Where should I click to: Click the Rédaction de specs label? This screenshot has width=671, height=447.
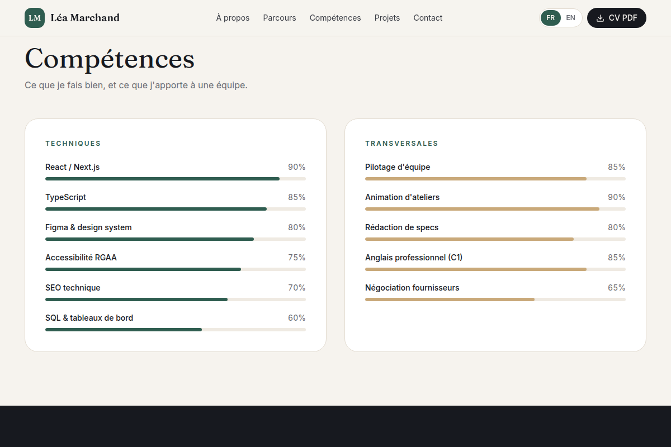[x=401, y=227]
